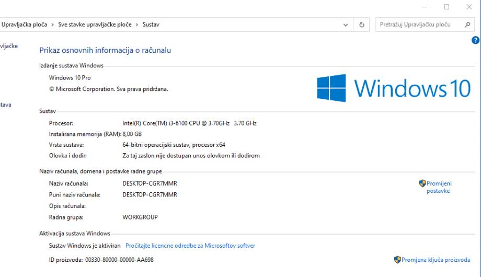Screen dimensions: 481x277
Task: Click the Windows 10 Pro edition text
Action: coord(70,78)
